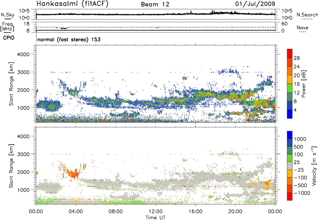Click 'Slant Range [km]' label of velocity panel
The image size is (318, 220).
12,166
